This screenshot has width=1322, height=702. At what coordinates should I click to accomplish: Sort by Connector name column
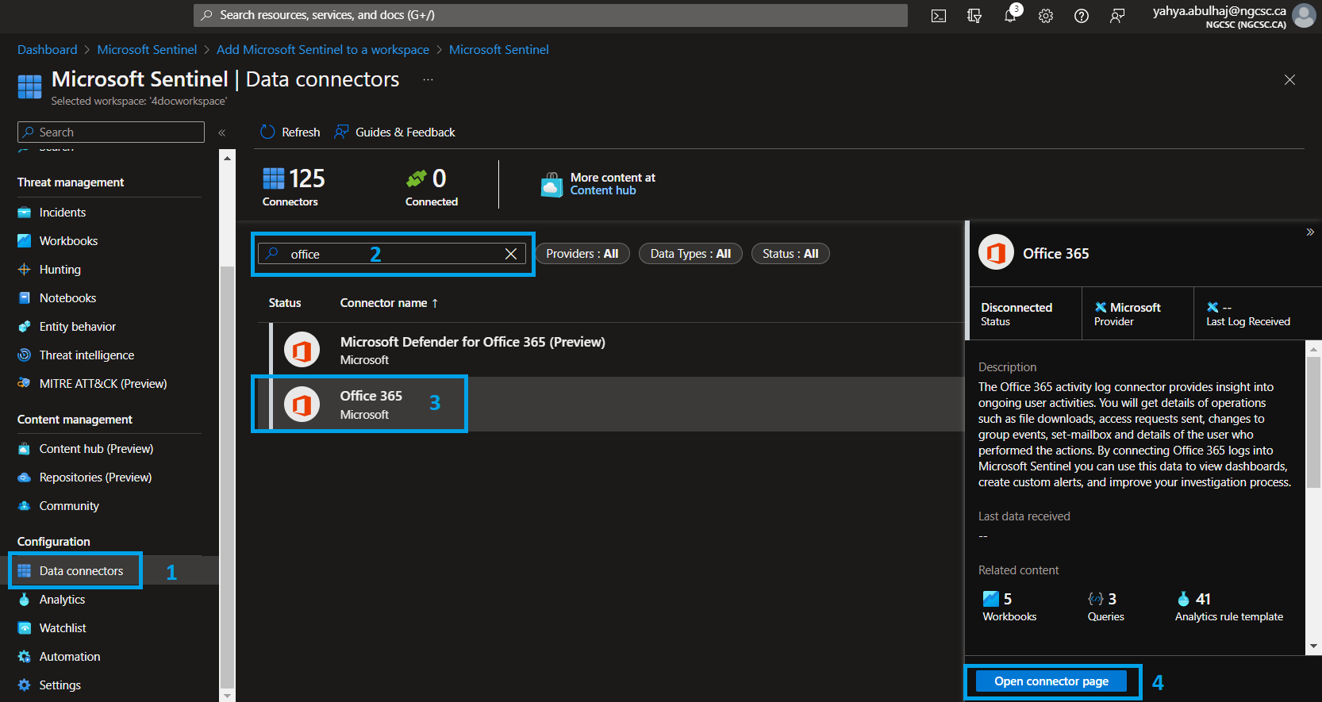coord(389,303)
